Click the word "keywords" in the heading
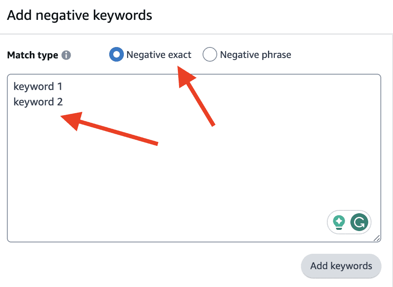The image size is (393, 287). coord(123,15)
